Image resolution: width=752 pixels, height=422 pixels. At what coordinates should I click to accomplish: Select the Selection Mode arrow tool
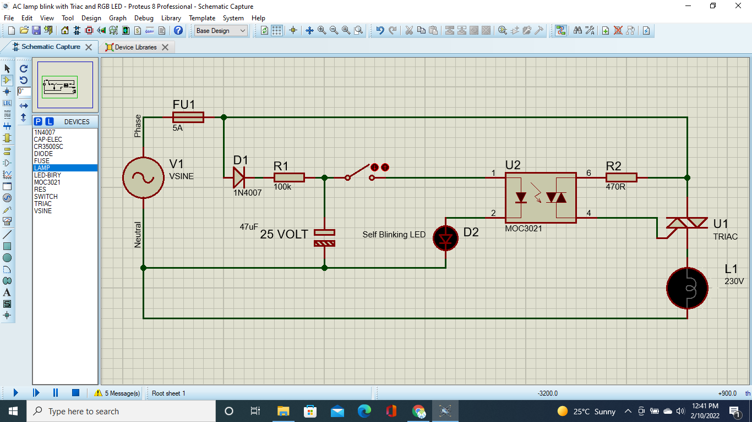(7, 69)
